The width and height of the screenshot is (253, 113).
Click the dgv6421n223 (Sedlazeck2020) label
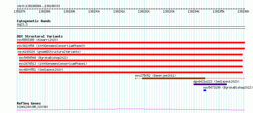pos(216,81)
